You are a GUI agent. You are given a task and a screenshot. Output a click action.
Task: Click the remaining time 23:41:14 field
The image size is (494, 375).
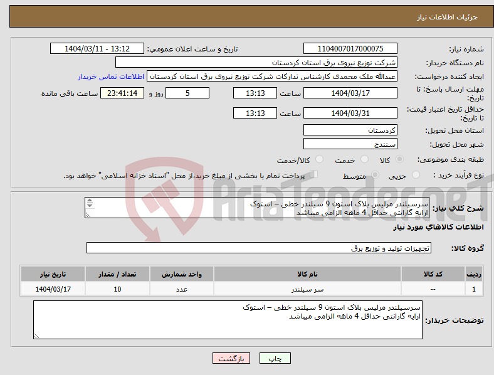pos(122,93)
